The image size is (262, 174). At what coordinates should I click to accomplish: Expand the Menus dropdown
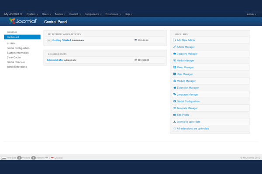pos(60,14)
